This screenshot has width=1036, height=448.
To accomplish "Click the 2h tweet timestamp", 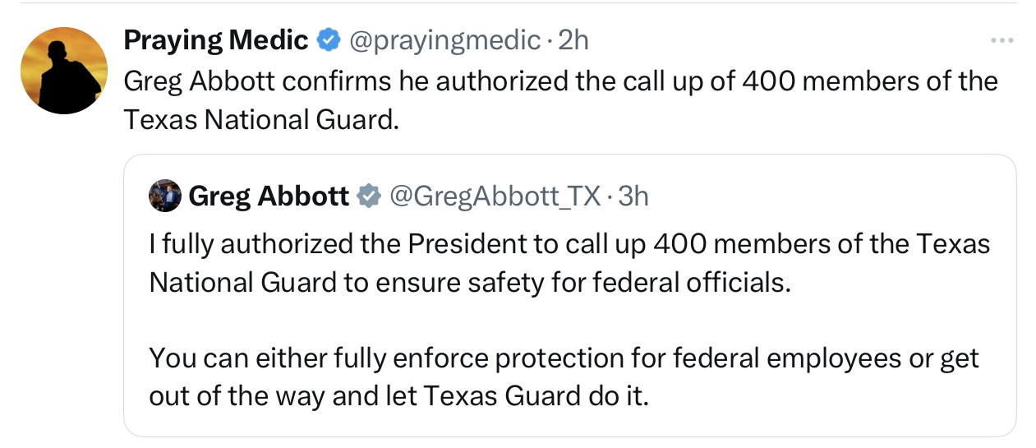I will point(573,39).
